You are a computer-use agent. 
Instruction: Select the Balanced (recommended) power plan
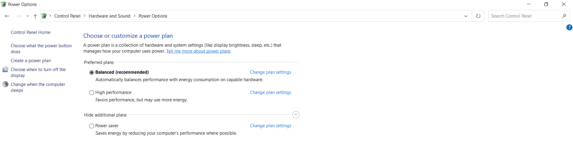(92, 73)
